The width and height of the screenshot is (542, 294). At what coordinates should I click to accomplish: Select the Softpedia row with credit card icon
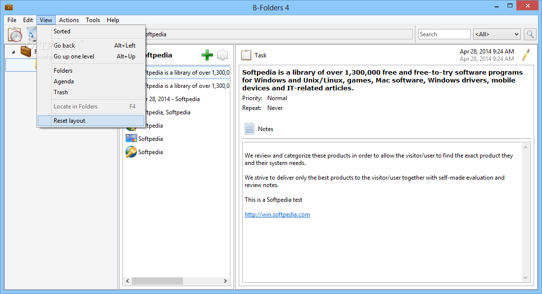(x=177, y=138)
